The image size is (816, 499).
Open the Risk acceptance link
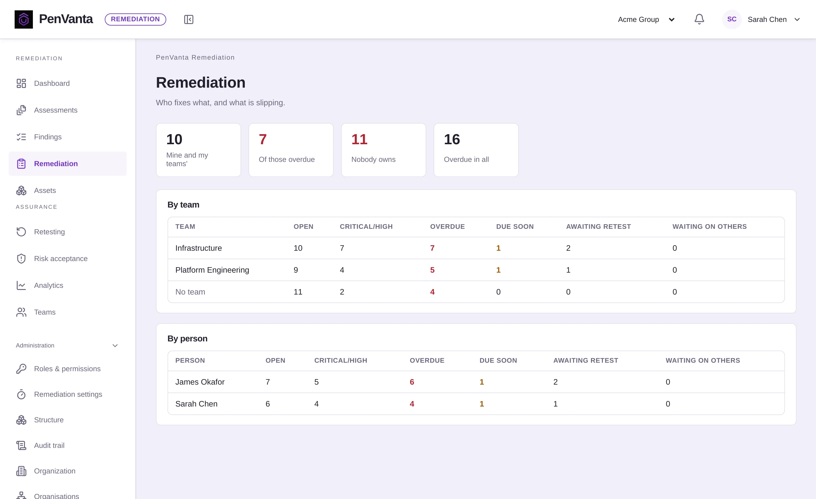tap(68, 259)
